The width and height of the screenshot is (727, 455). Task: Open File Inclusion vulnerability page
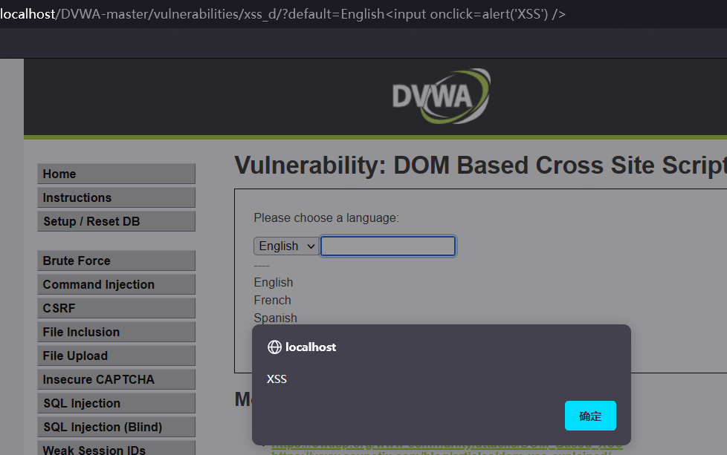116,332
